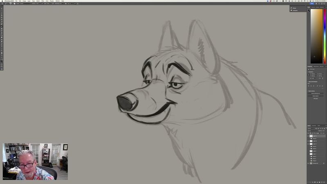
Task: Open the History collapsed panel
Action: 294,8
